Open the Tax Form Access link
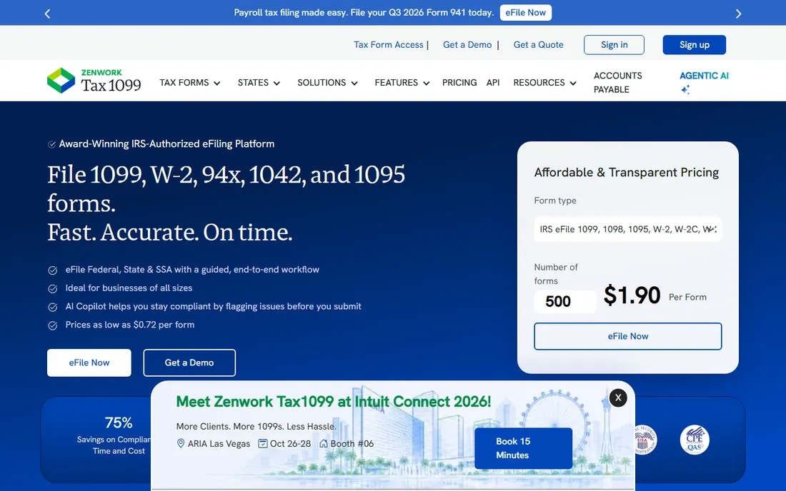Image resolution: width=786 pixels, height=491 pixels. [389, 44]
